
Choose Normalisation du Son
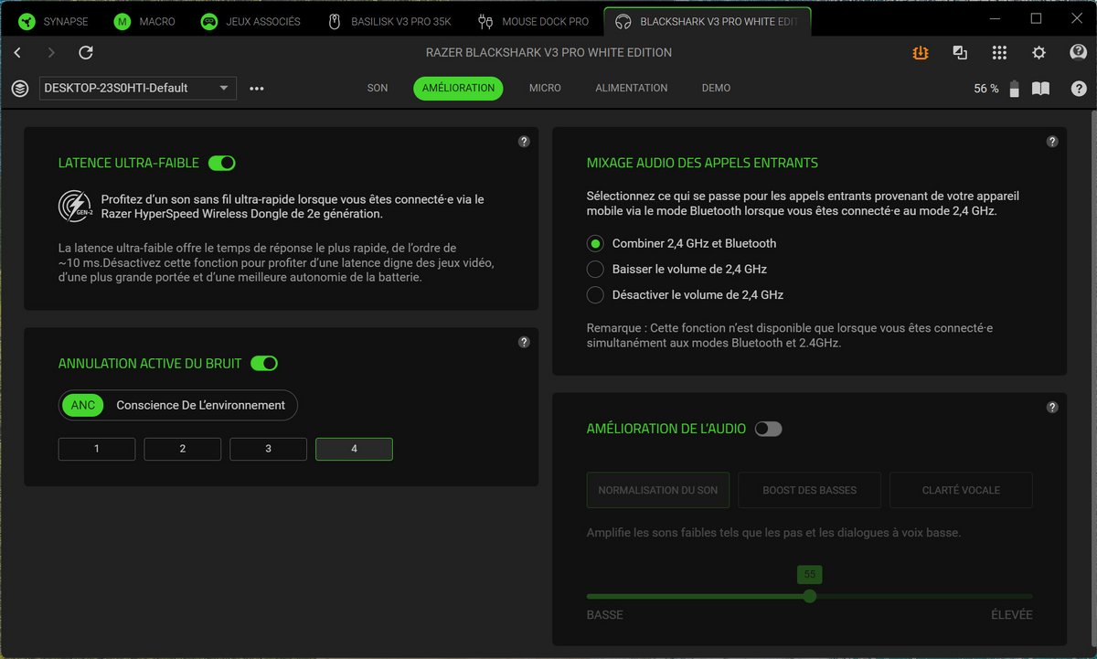pyautogui.click(x=658, y=490)
